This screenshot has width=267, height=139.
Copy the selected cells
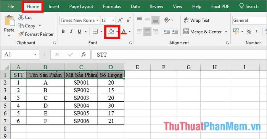27,26
